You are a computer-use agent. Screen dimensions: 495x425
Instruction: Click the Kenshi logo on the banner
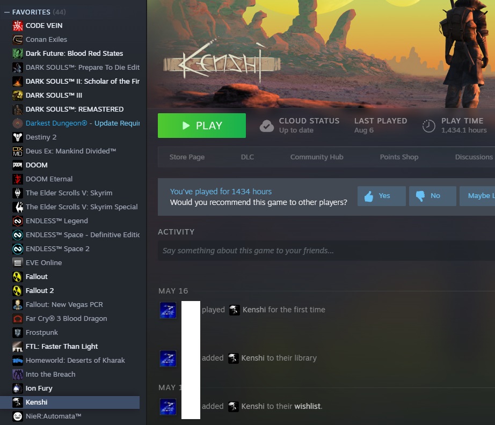pyautogui.click(x=222, y=62)
